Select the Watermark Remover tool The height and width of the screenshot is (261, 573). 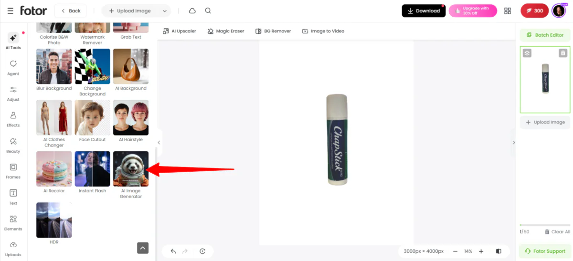92,33
